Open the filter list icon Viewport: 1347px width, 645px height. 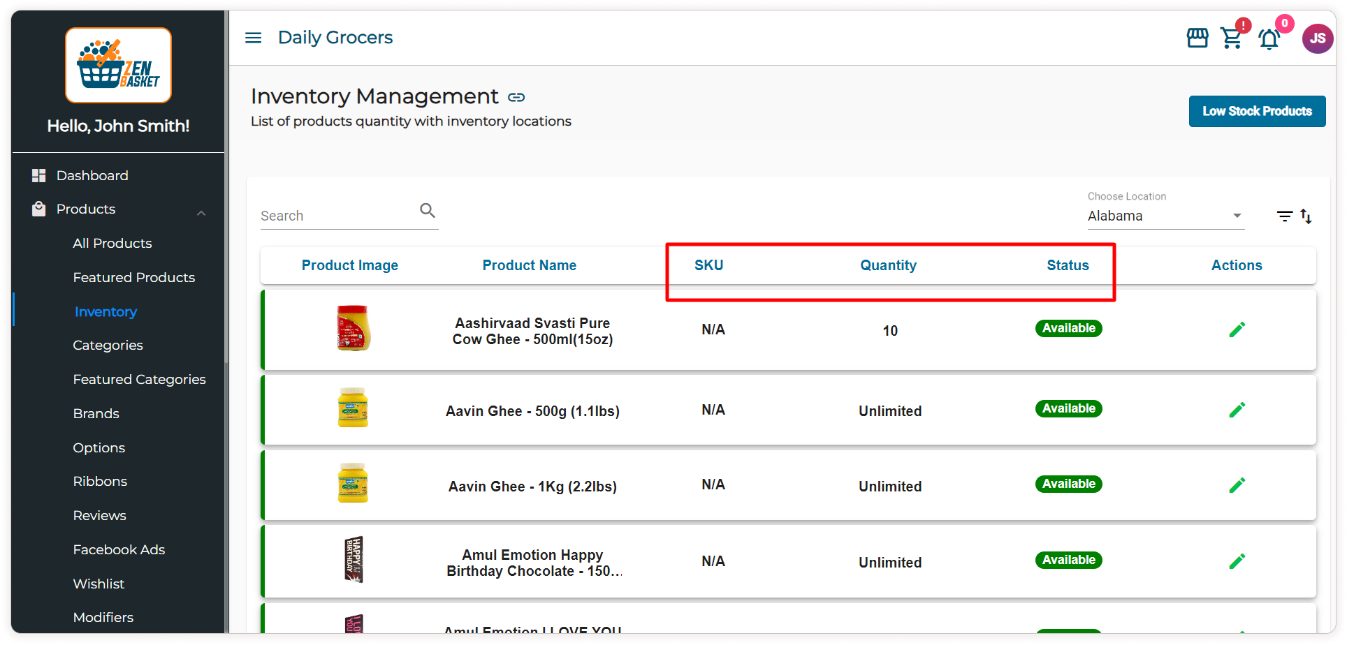click(x=1284, y=216)
